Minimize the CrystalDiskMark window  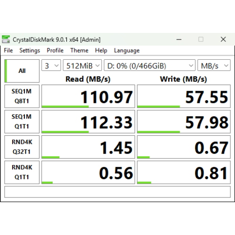pyautogui.click(x=179, y=39)
